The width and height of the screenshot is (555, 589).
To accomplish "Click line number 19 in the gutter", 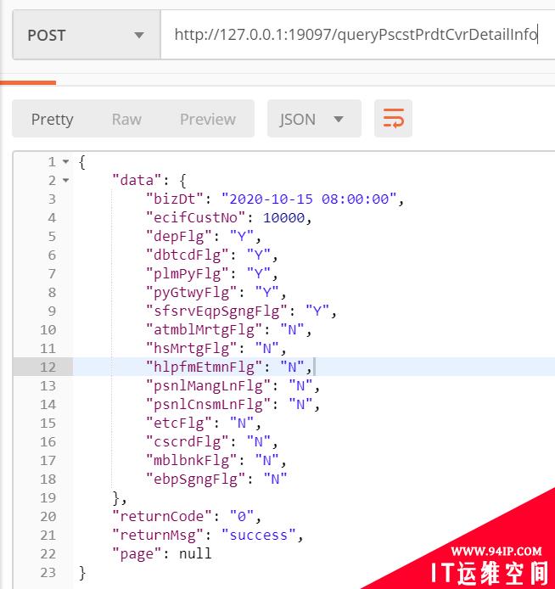I will (48, 498).
